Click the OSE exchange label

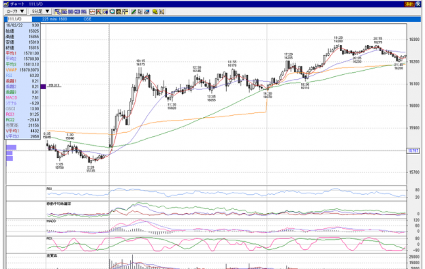point(88,19)
